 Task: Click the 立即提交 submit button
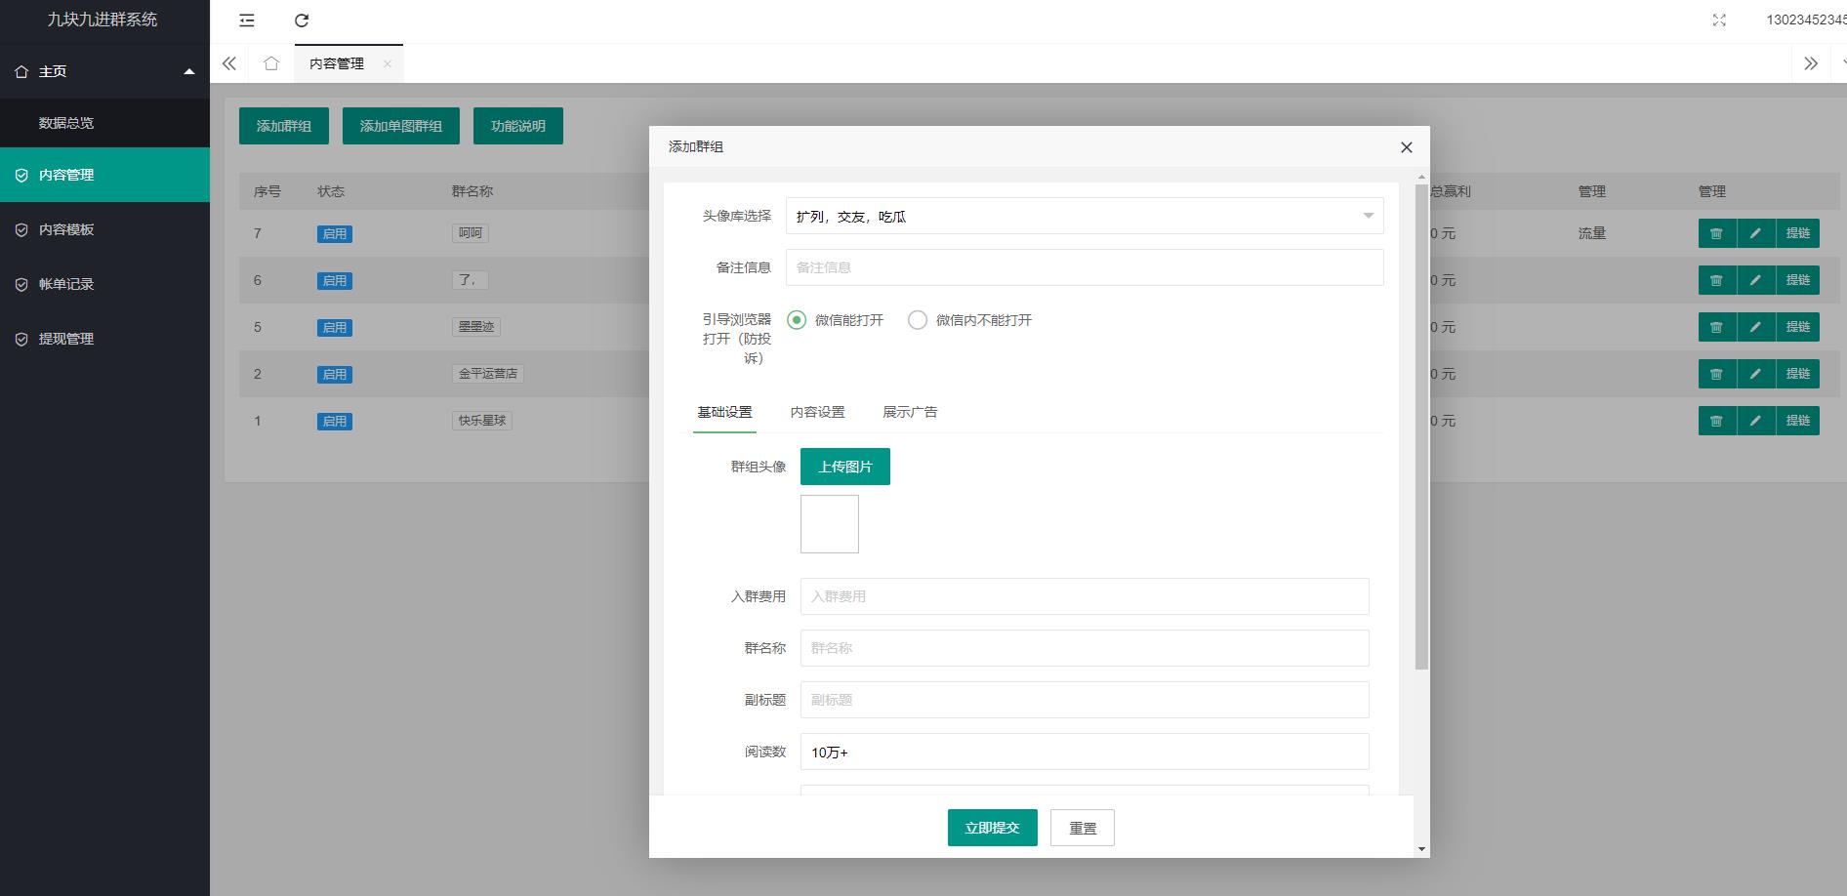click(992, 828)
